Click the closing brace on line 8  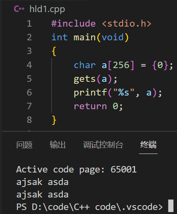[x=54, y=120]
